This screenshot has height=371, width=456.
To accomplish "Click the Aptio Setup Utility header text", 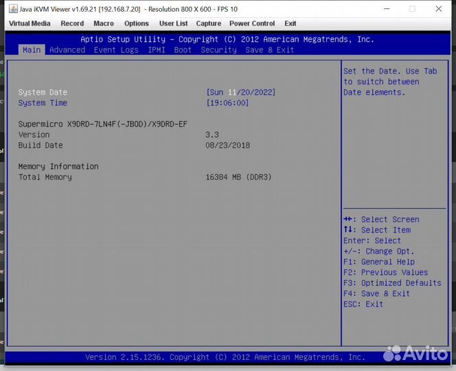I will 227,39.
